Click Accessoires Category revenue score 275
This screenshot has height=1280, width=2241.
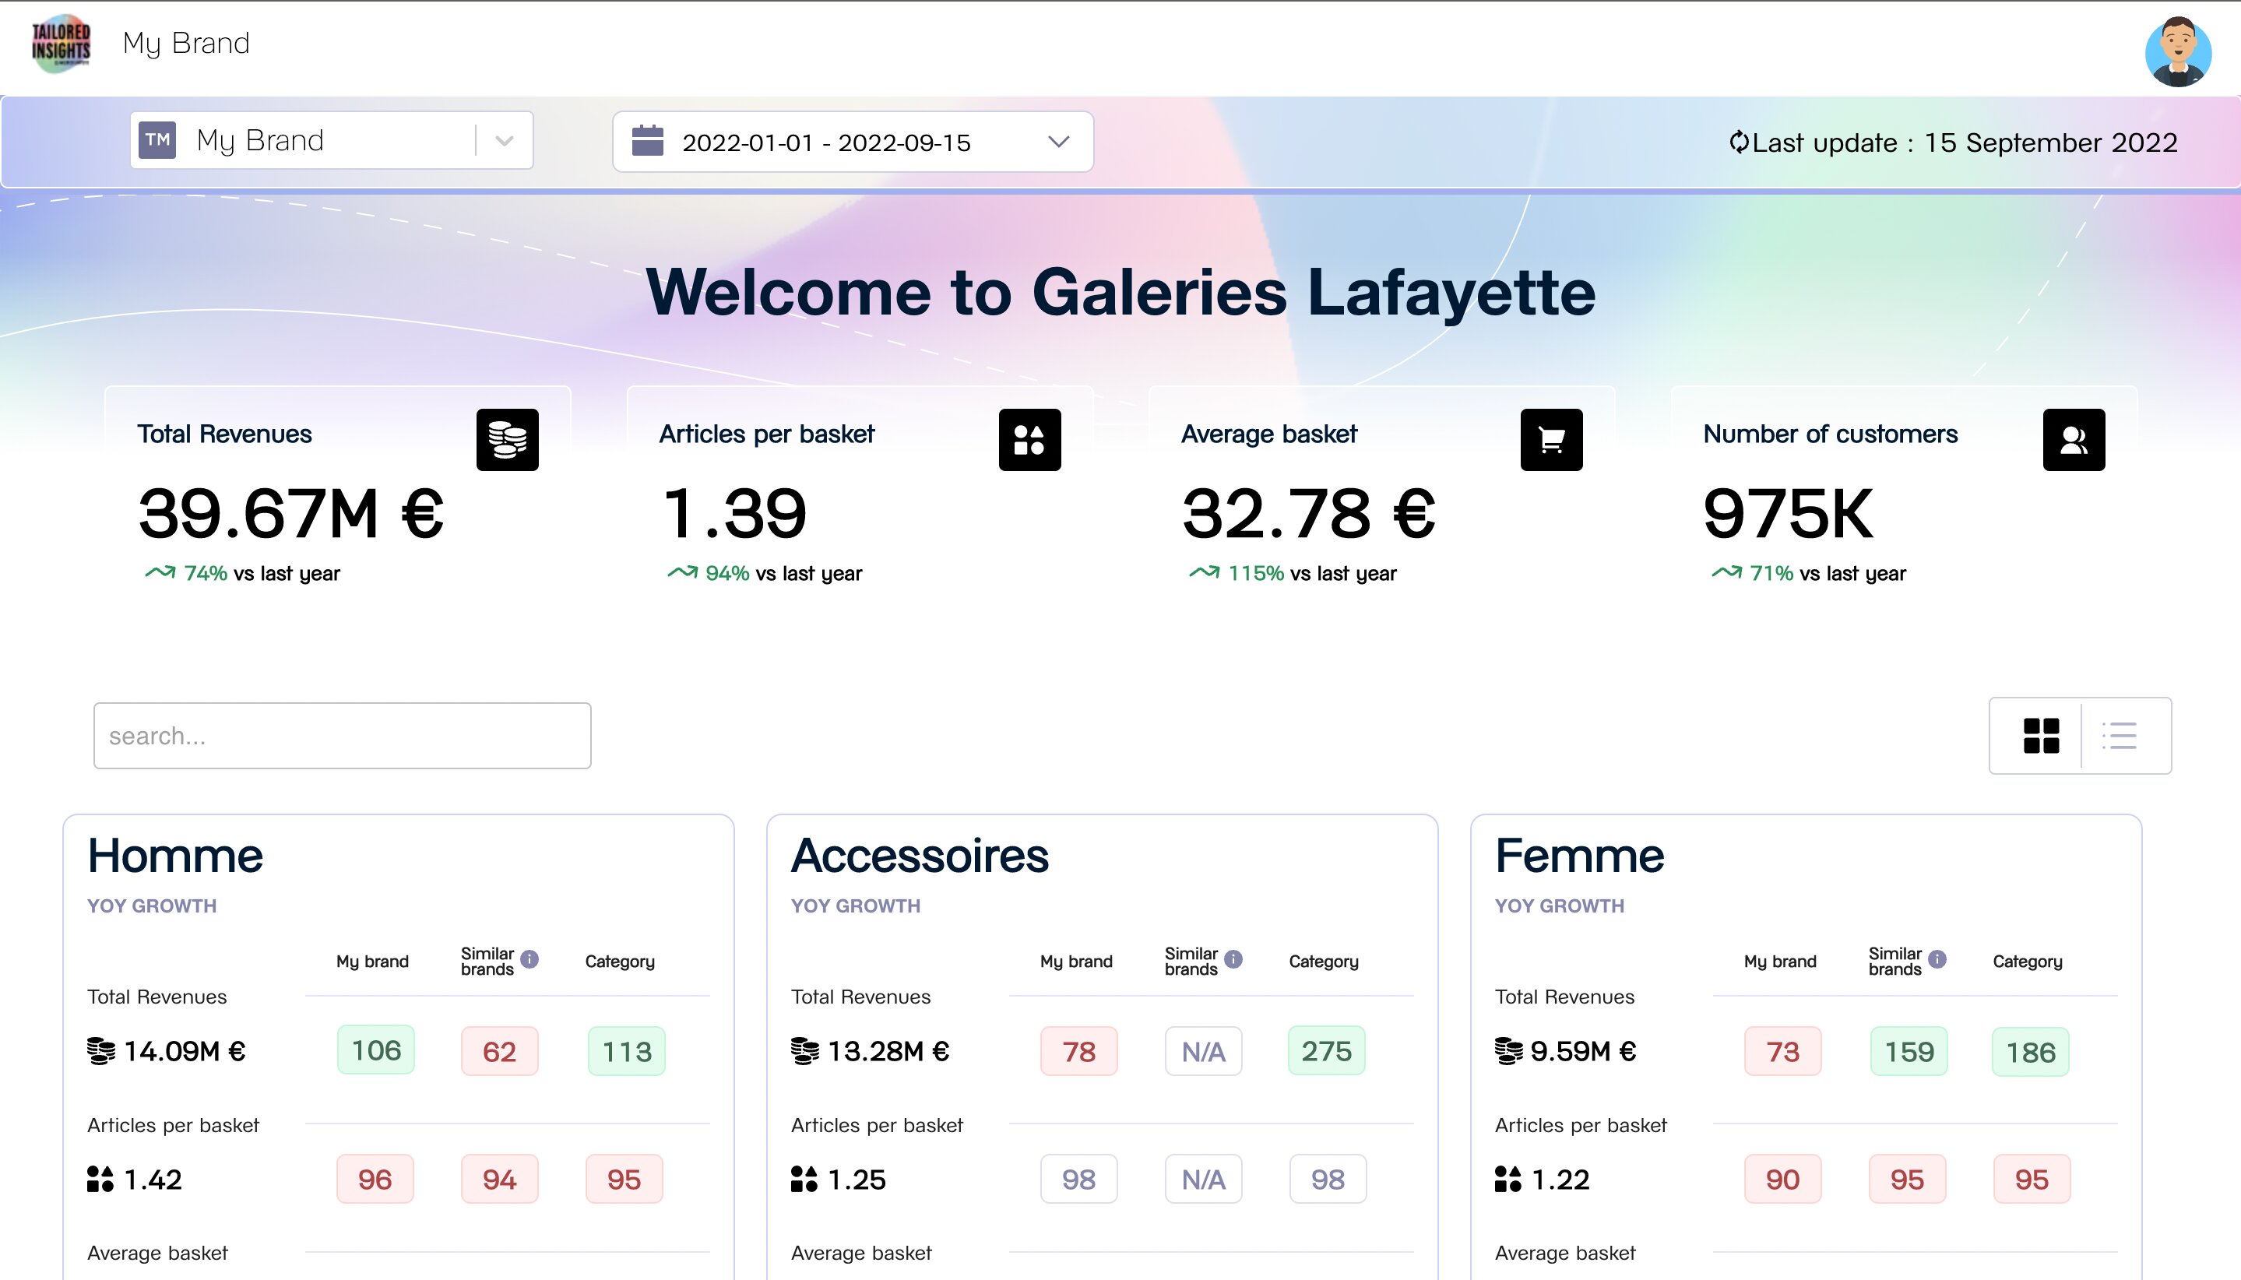point(1327,1050)
